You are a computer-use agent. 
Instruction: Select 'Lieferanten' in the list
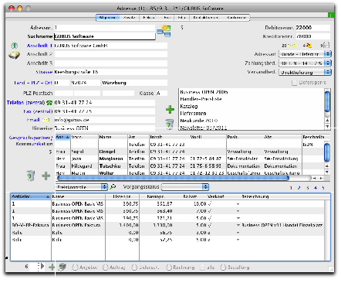(x=193, y=114)
